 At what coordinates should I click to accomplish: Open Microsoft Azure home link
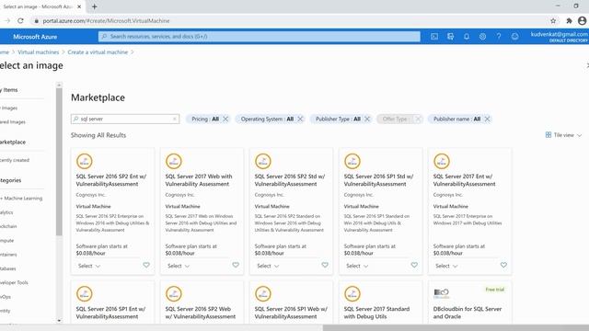tap(35, 37)
